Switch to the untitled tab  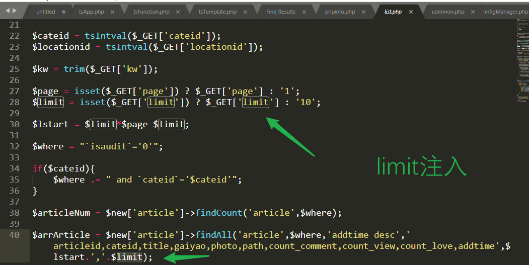(x=45, y=12)
